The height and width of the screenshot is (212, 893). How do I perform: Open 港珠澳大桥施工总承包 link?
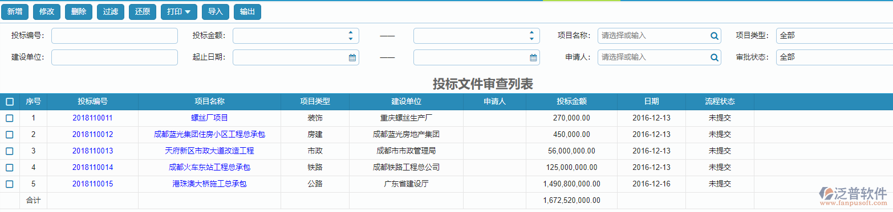209,184
